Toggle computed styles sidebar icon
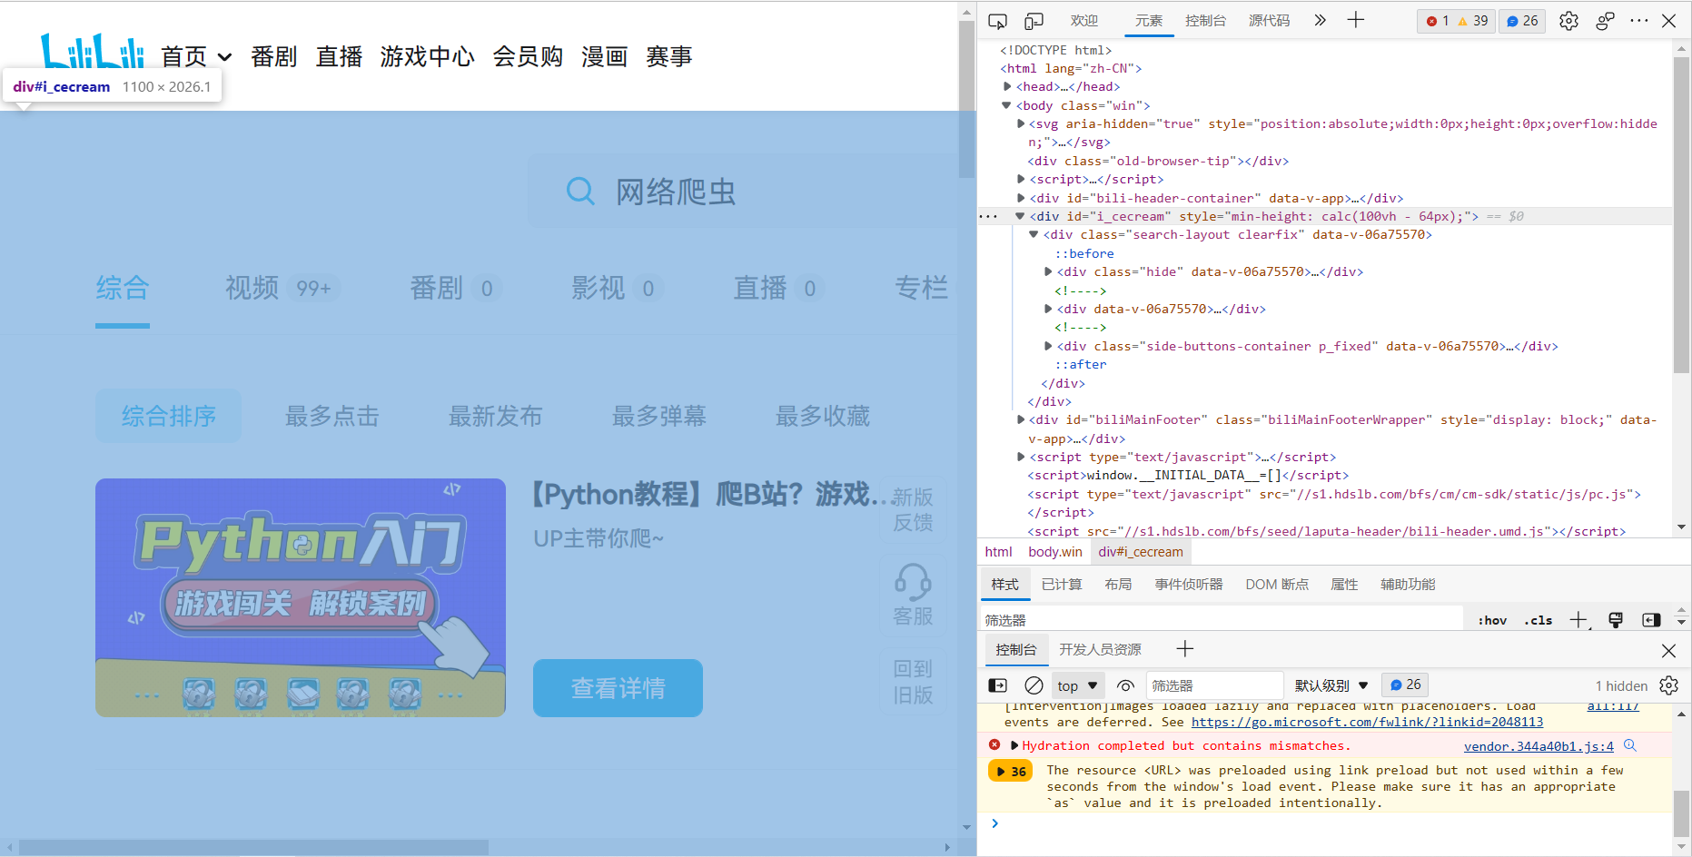The width and height of the screenshot is (1692, 857). [1651, 620]
